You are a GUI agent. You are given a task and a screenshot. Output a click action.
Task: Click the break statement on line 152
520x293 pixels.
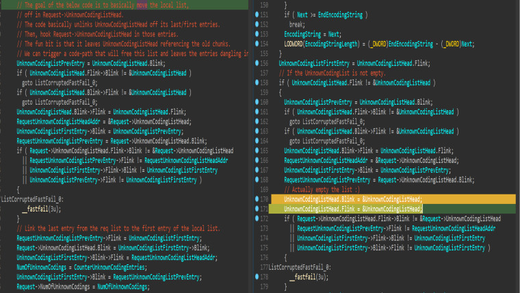[x=297, y=25]
